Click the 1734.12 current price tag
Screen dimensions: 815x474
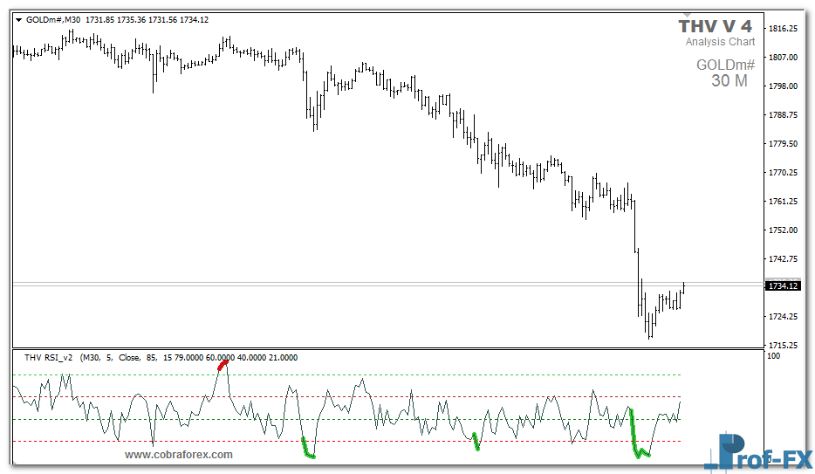pyautogui.click(x=782, y=285)
